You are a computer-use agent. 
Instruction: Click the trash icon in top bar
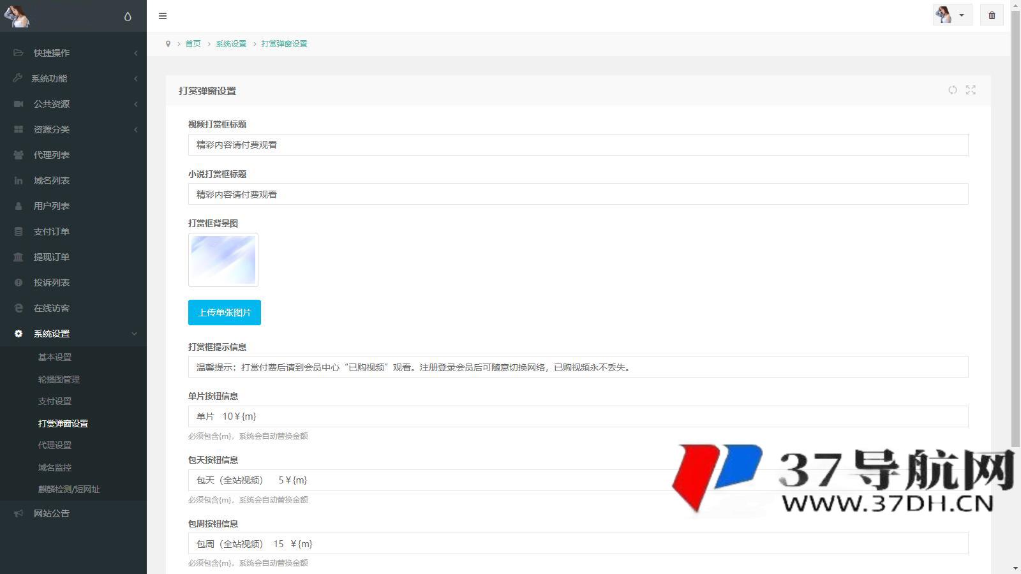tap(992, 15)
